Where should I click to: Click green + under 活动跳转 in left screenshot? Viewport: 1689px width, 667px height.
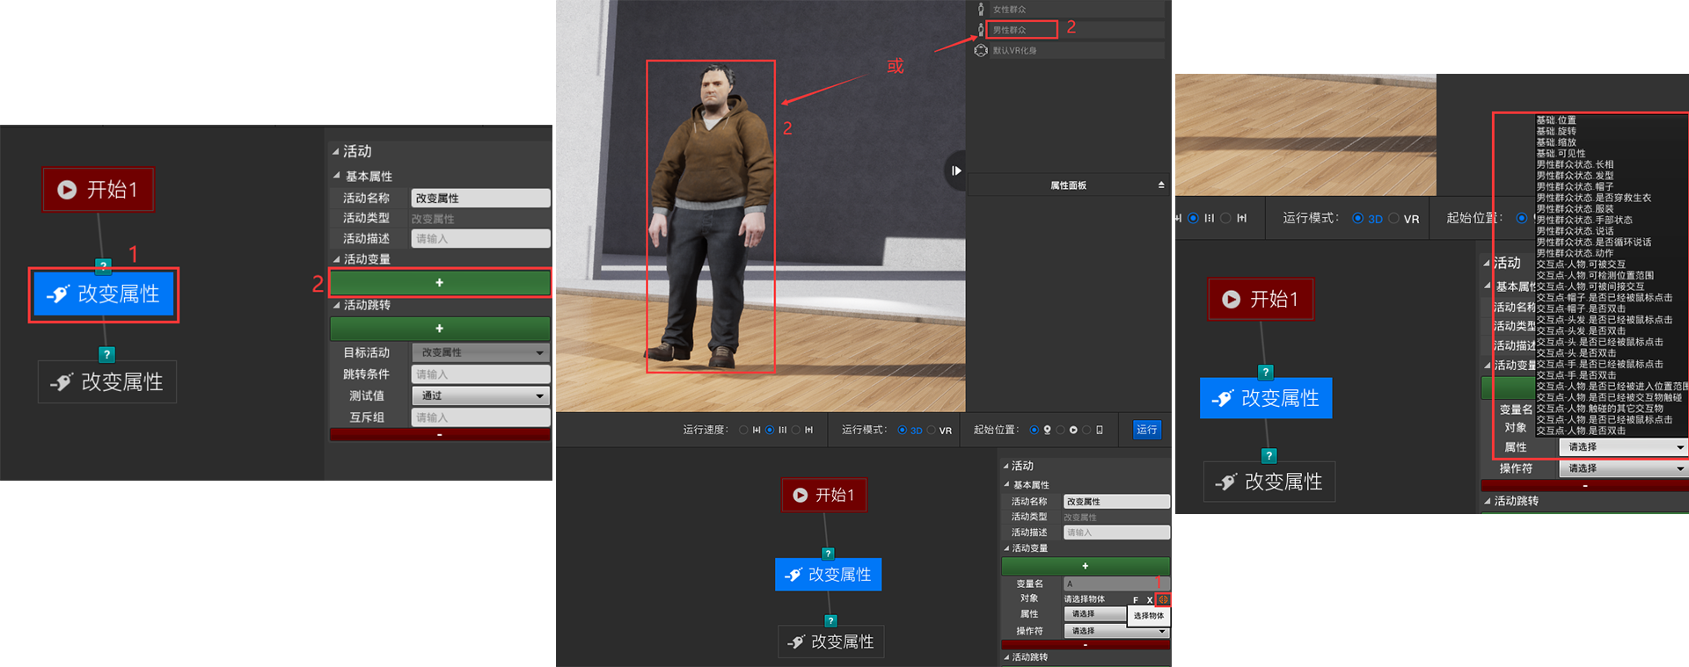tap(440, 328)
